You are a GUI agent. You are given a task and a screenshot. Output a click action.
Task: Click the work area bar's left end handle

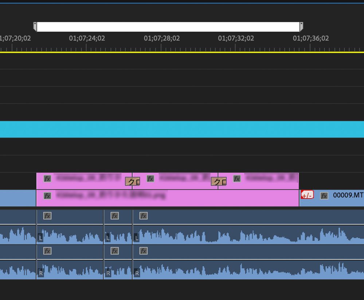tap(35, 27)
